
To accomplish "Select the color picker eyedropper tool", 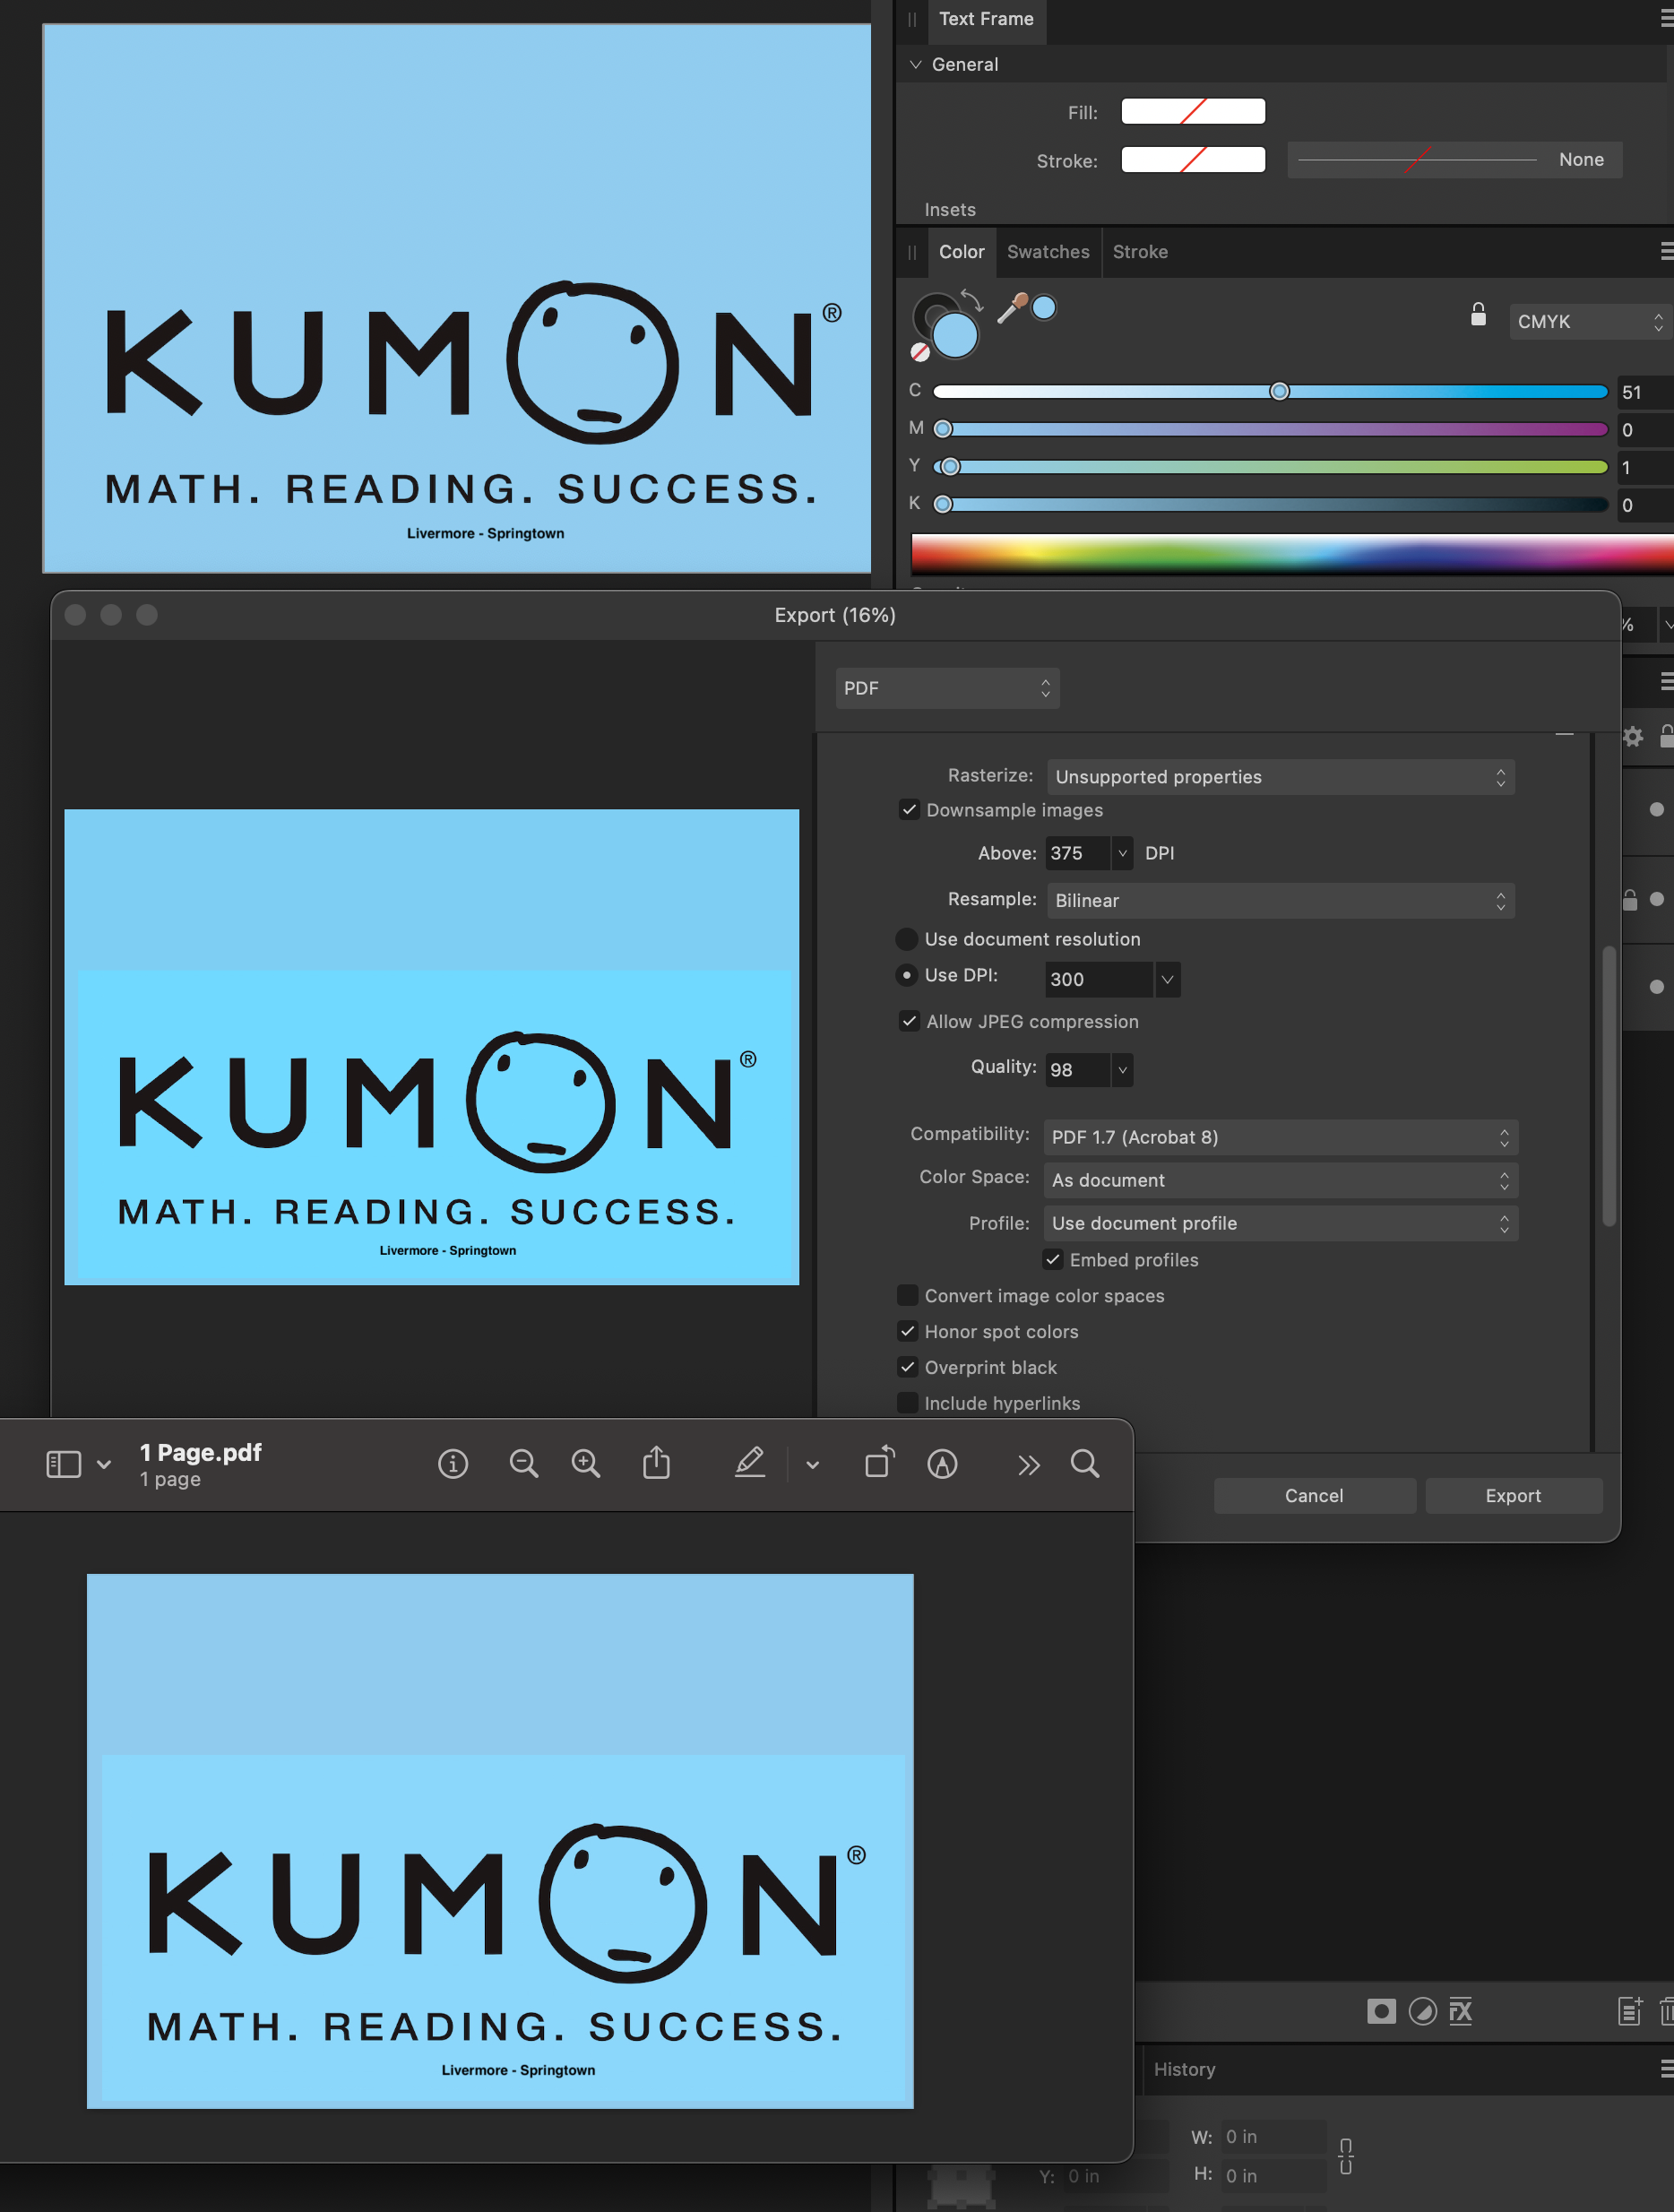I will (1012, 308).
